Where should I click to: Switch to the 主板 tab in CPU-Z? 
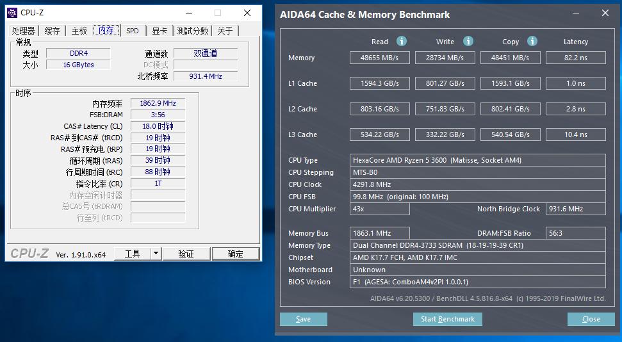[79, 31]
